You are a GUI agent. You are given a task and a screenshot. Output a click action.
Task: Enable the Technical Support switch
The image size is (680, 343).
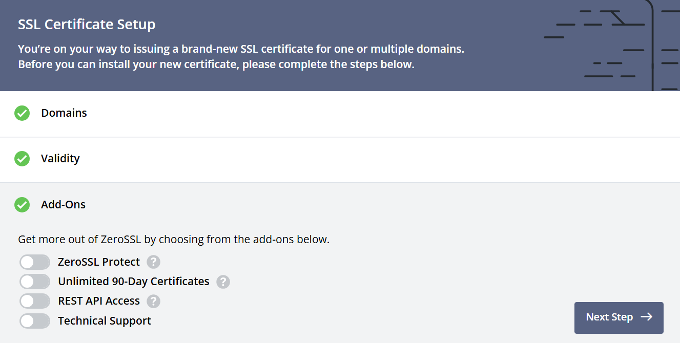coord(35,321)
